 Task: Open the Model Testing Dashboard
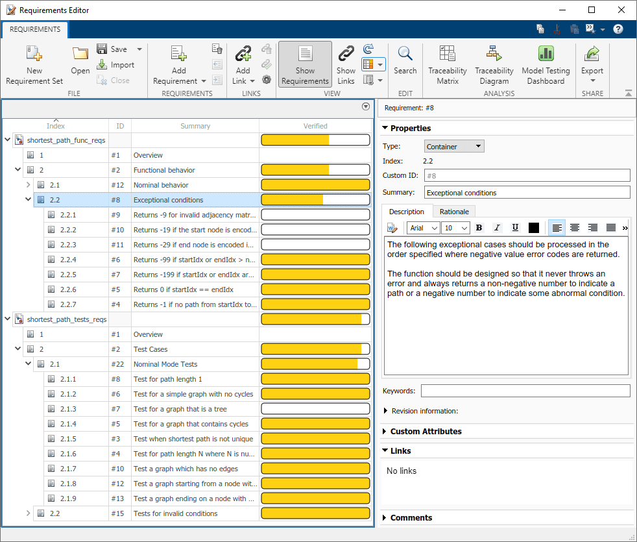tap(546, 55)
